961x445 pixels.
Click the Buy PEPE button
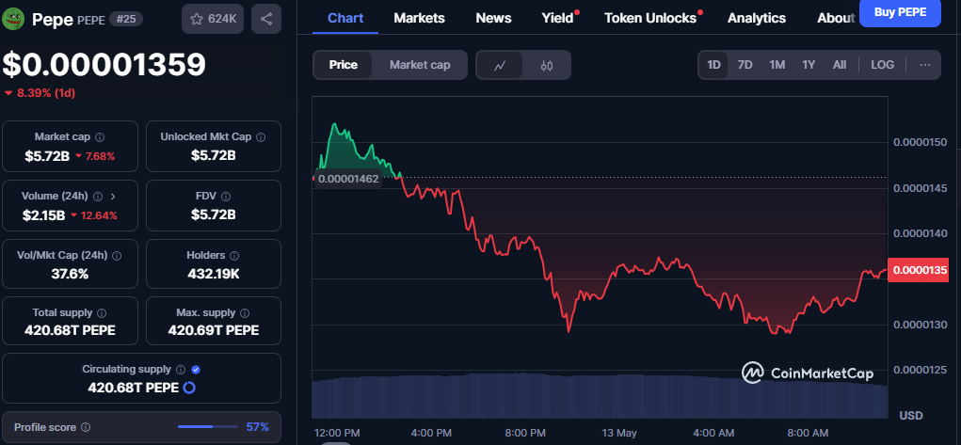pos(900,11)
